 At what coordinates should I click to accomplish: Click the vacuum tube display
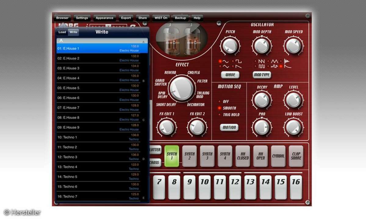pyautogui.click(x=181, y=40)
